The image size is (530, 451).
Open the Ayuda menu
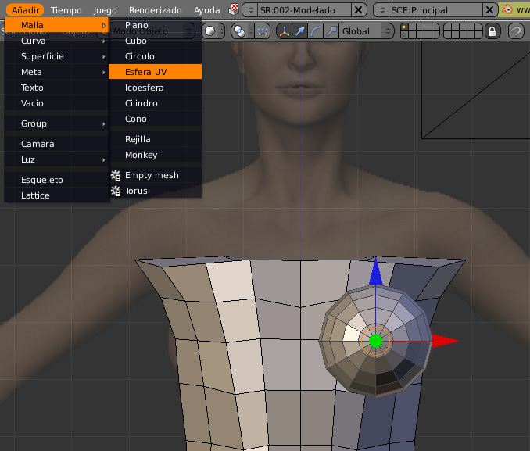(x=206, y=10)
